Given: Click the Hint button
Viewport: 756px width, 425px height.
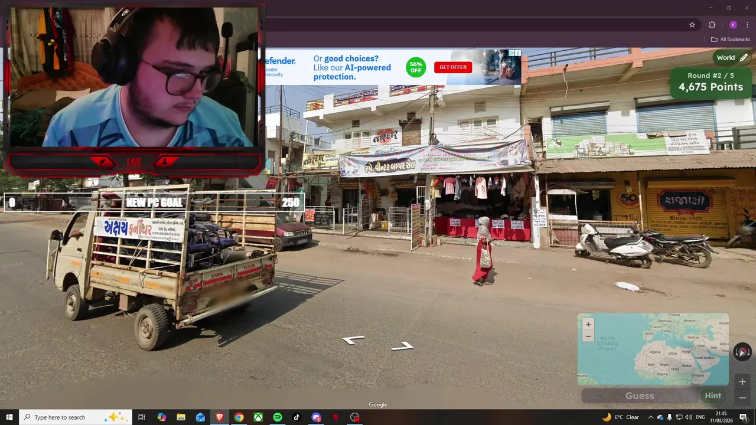Looking at the screenshot, I should click(x=713, y=396).
